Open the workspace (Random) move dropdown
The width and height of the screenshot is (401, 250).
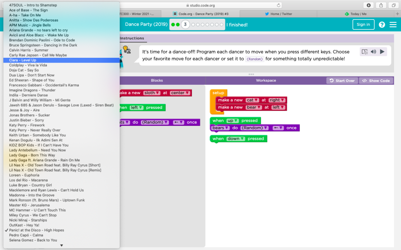pyautogui.click(x=255, y=128)
